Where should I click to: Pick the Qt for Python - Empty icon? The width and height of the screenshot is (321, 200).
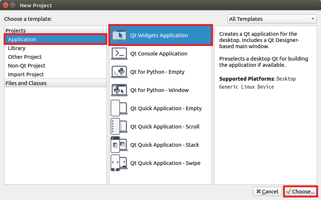click(119, 72)
